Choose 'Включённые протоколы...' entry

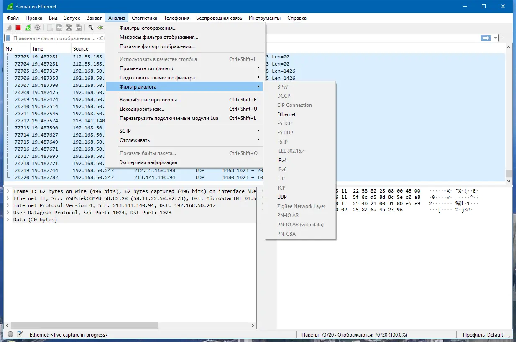click(x=185, y=100)
